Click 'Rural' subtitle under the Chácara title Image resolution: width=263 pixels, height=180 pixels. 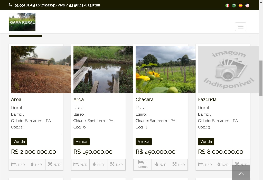(x=141, y=108)
